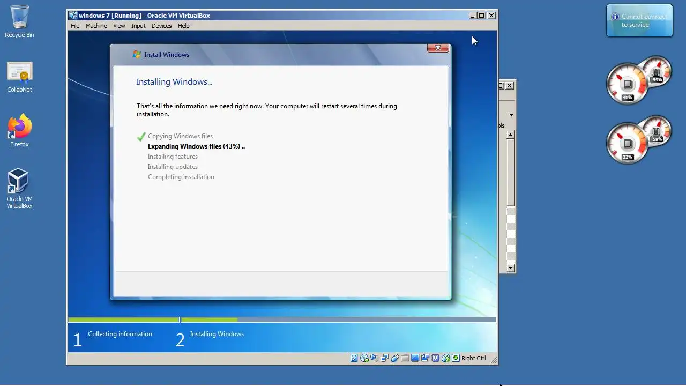This screenshot has width=686, height=386.
Task: Click the green checkmark next to Copying Windows files
Action: (141, 137)
